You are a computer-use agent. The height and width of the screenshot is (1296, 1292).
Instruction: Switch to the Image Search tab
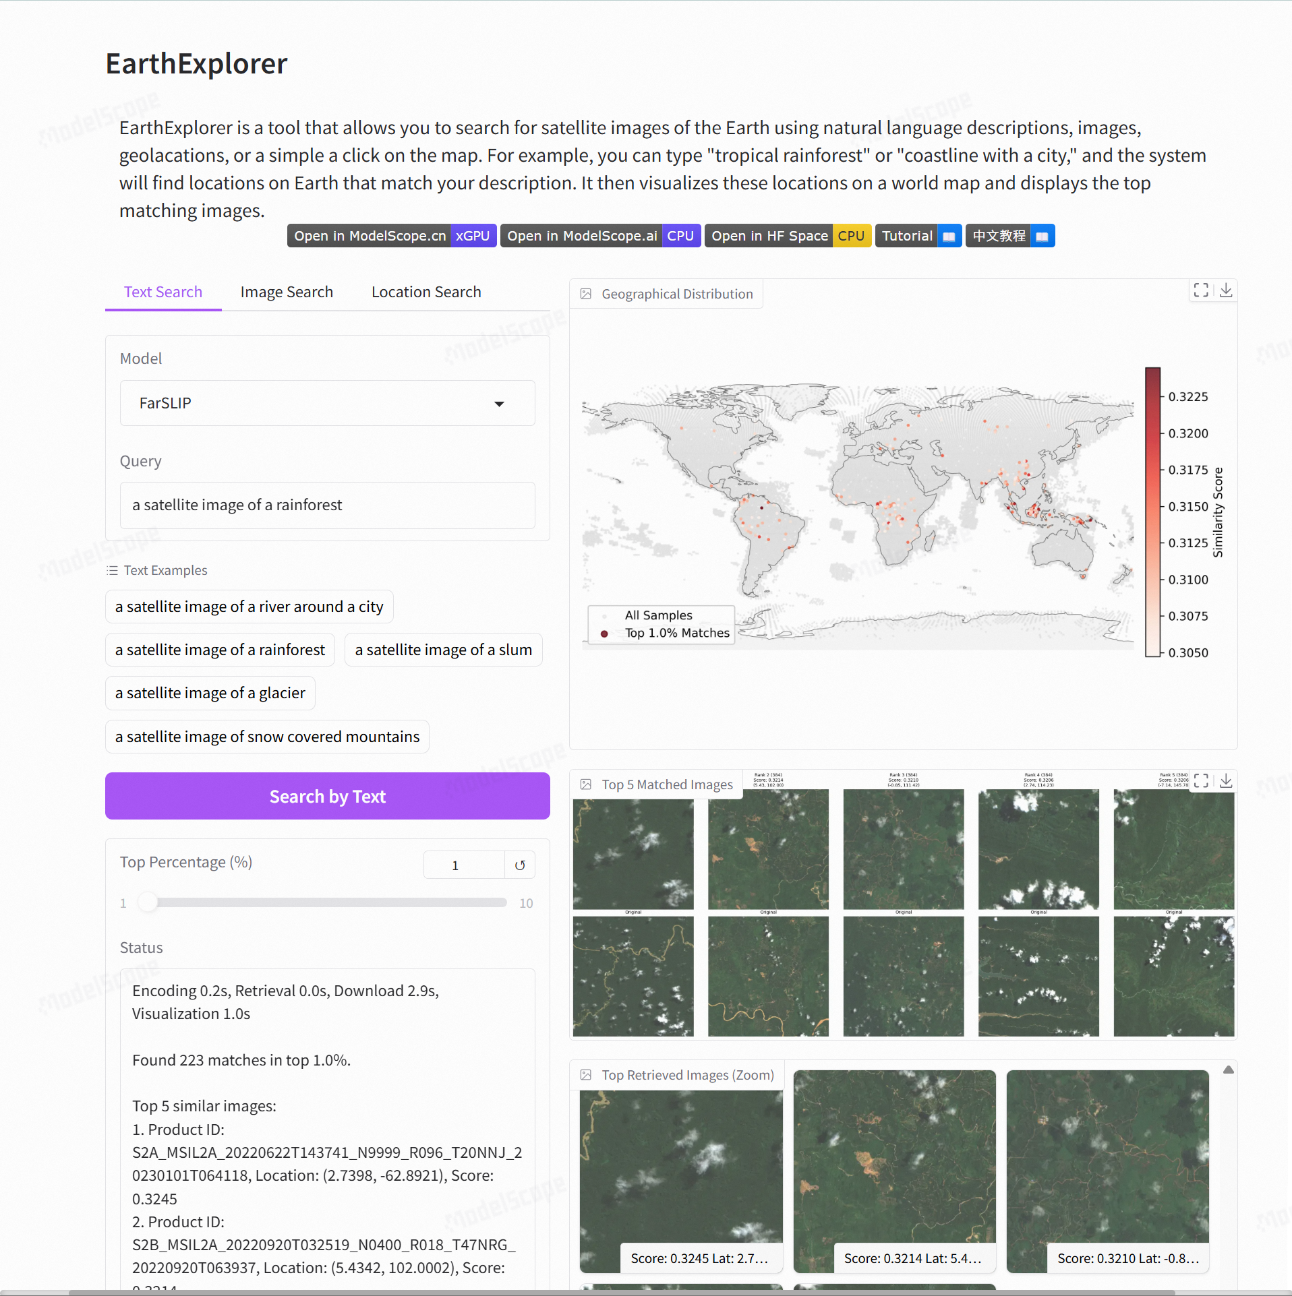[x=287, y=292]
